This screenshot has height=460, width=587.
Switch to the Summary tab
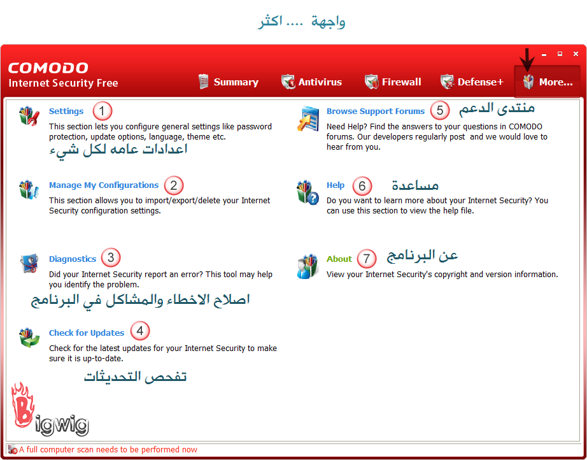tap(228, 82)
